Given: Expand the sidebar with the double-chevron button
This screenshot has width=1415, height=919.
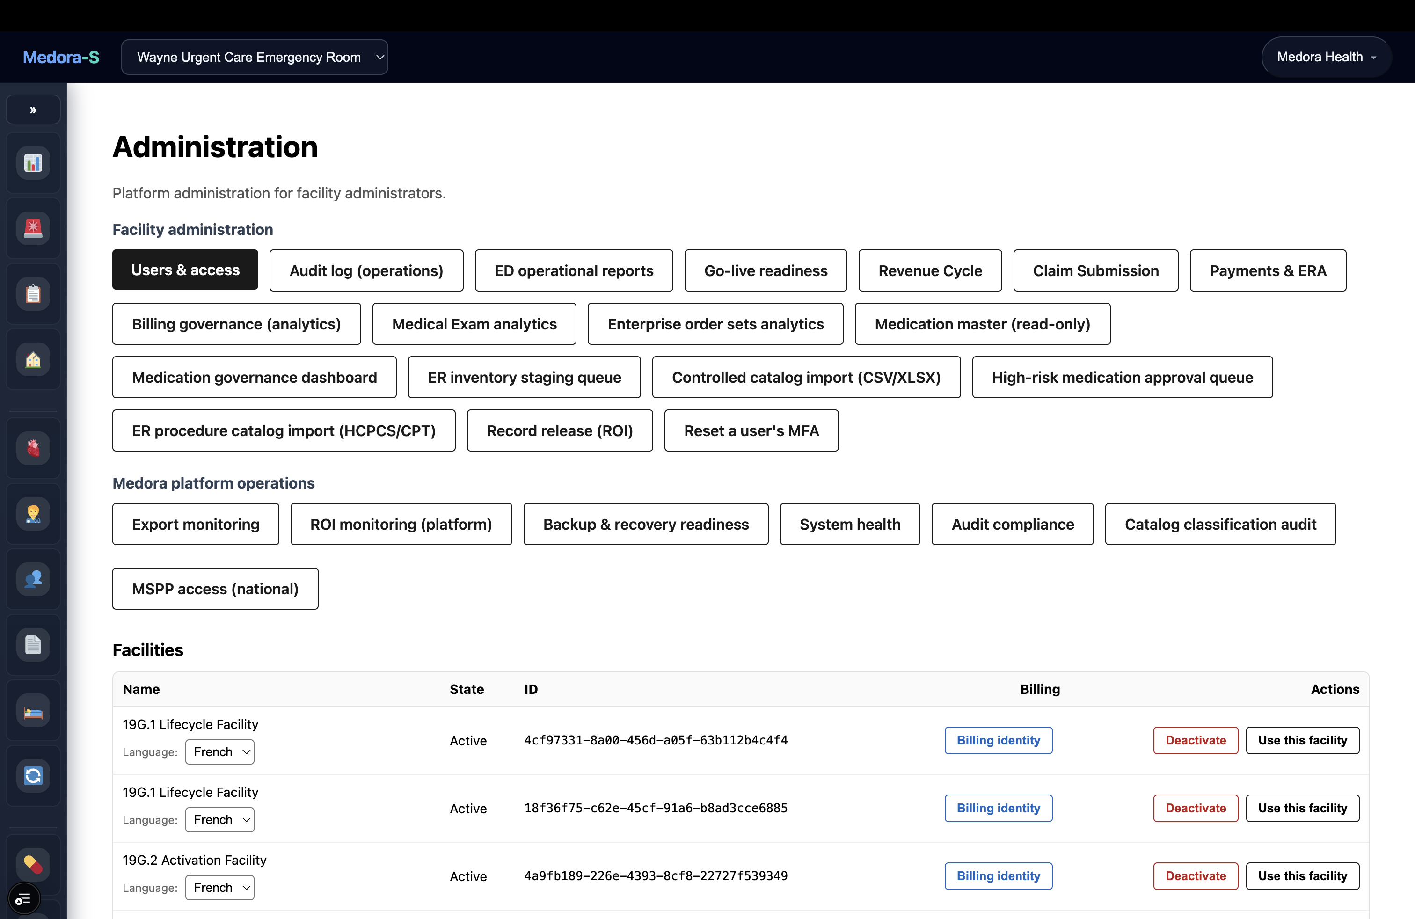Looking at the screenshot, I should click(33, 110).
